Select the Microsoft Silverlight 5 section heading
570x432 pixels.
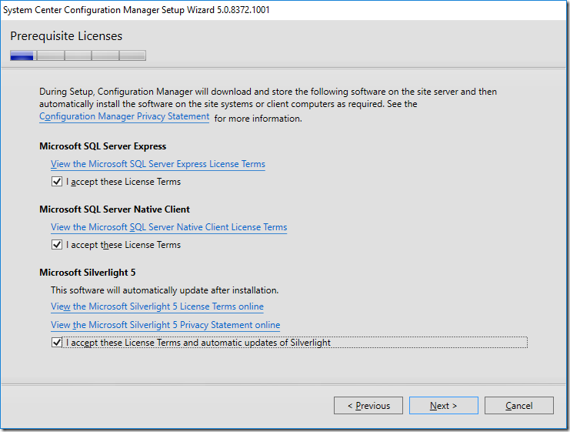87,273
